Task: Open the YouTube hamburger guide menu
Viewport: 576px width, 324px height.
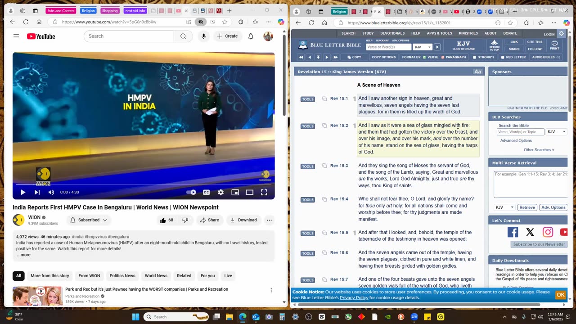Action: click(x=16, y=36)
